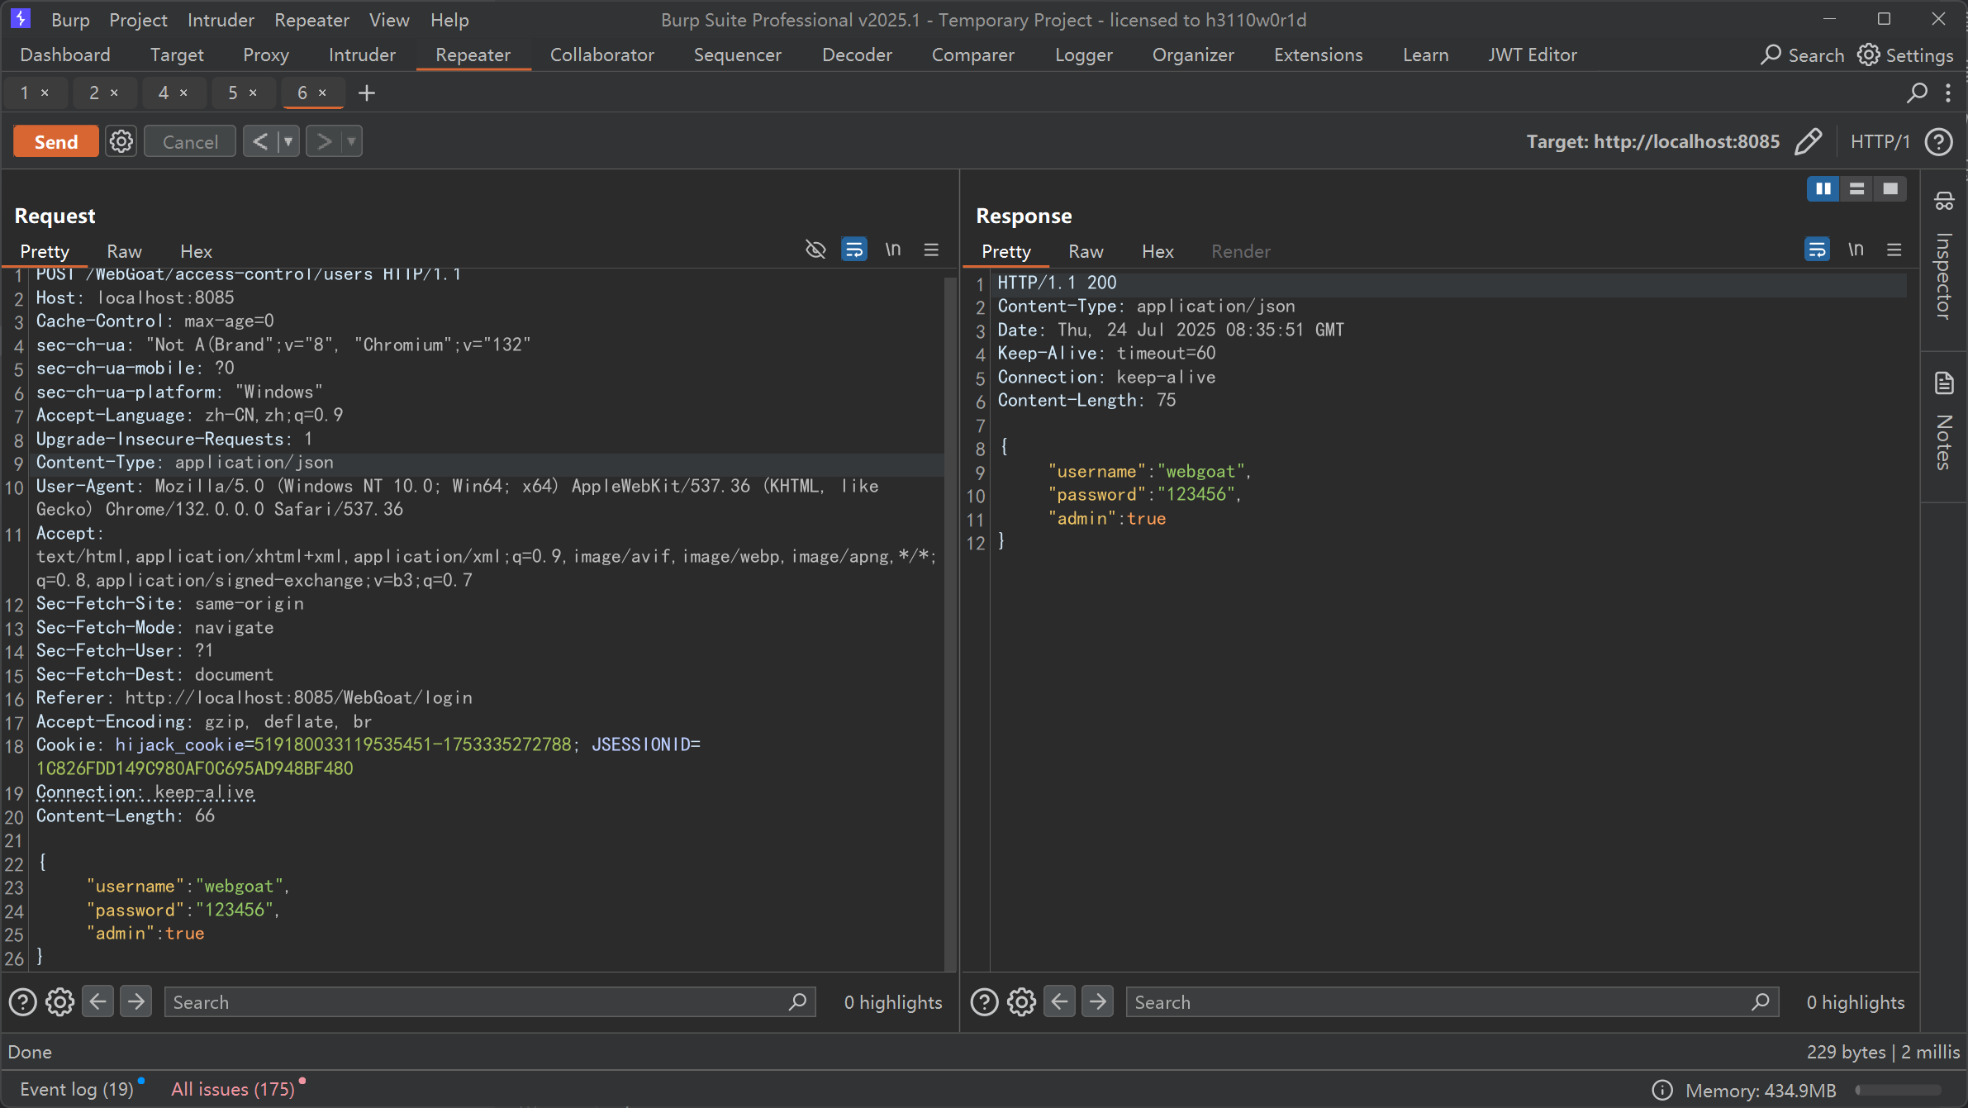
Task: Toggle response line wrap icon
Action: (x=1817, y=249)
